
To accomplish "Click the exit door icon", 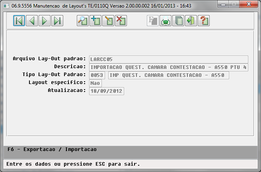I will (x=191, y=21).
